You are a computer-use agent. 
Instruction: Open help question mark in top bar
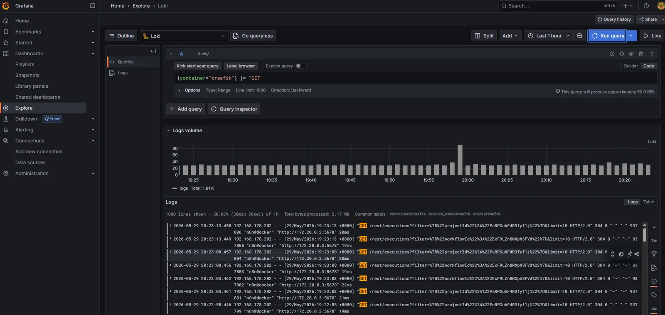pyautogui.click(x=646, y=6)
